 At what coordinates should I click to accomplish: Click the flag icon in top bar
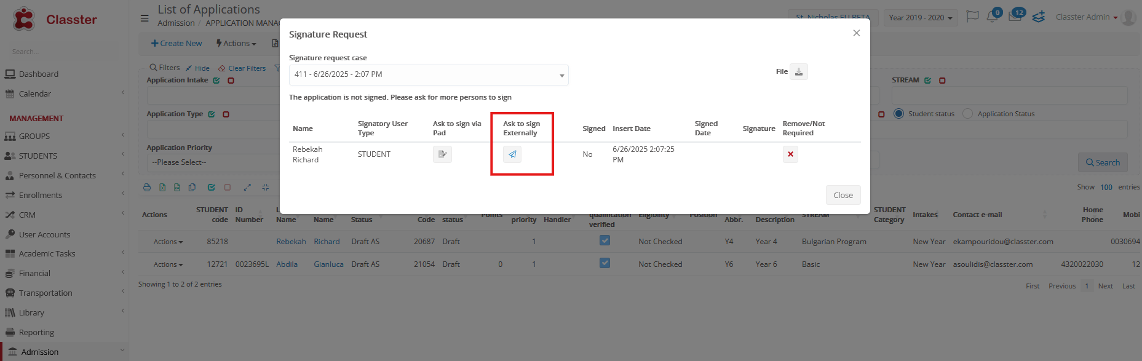pyautogui.click(x=972, y=17)
